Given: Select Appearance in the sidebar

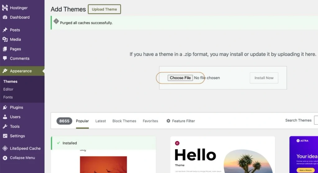Looking at the screenshot, I should click(x=22, y=71).
